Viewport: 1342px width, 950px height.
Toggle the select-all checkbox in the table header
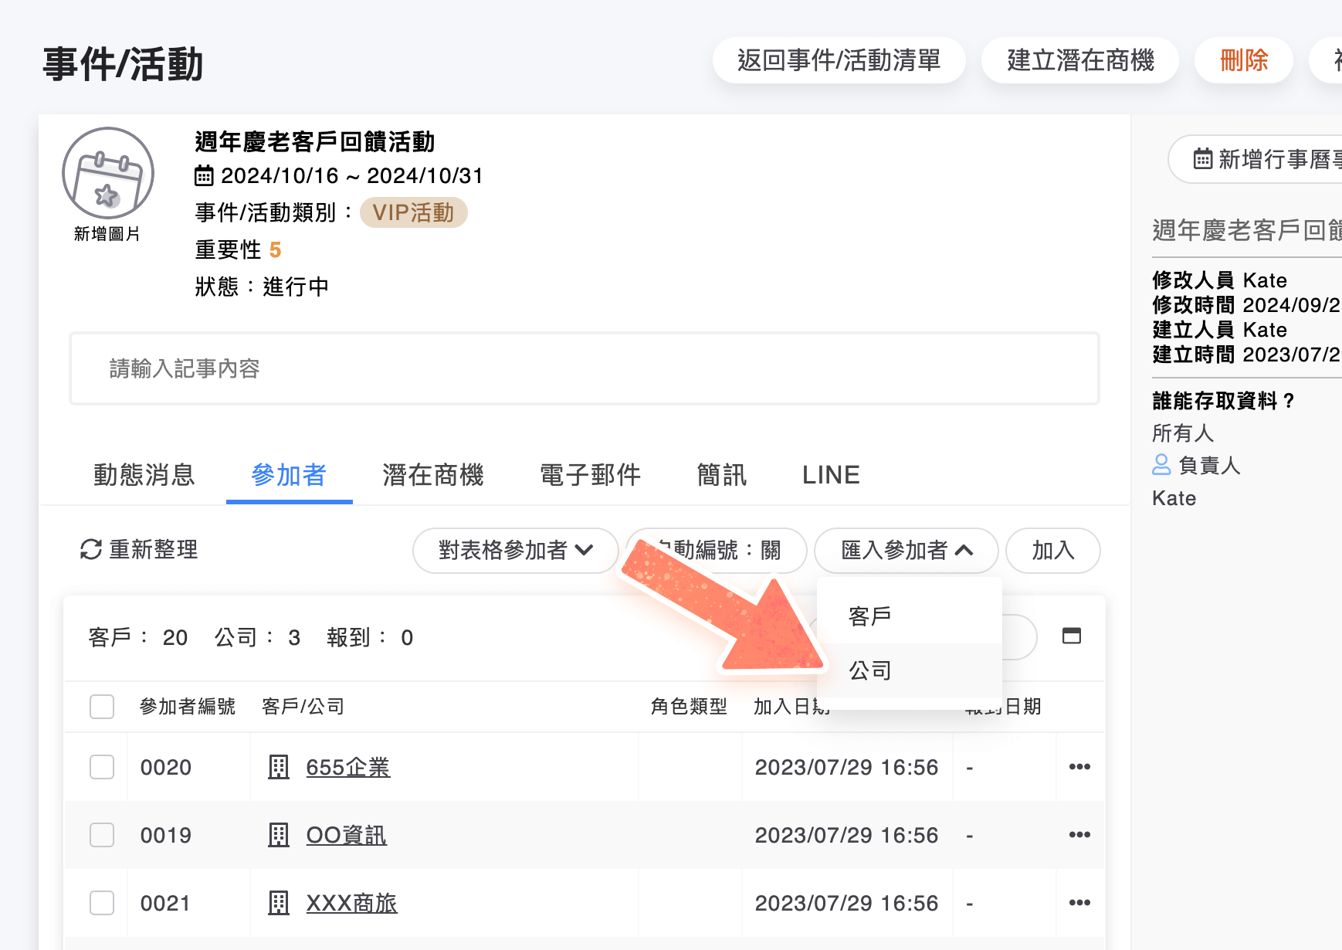pos(101,706)
